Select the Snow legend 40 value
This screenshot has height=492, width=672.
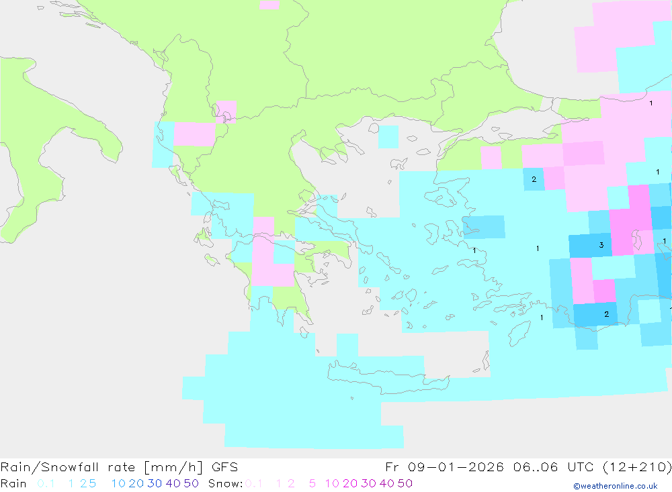point(387,483)
